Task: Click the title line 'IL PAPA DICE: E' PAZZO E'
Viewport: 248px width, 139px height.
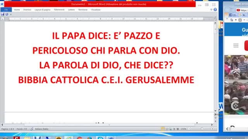Action: coord(106,36)
